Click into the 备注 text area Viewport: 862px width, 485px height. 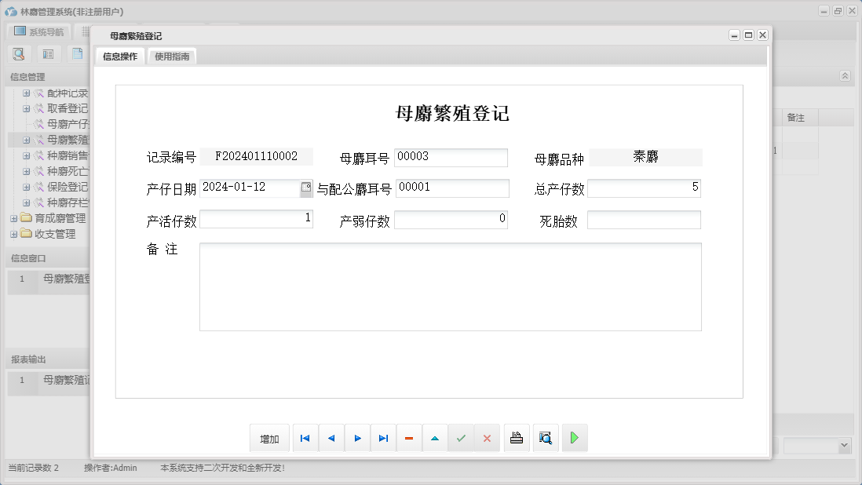[x=450, y=286]
